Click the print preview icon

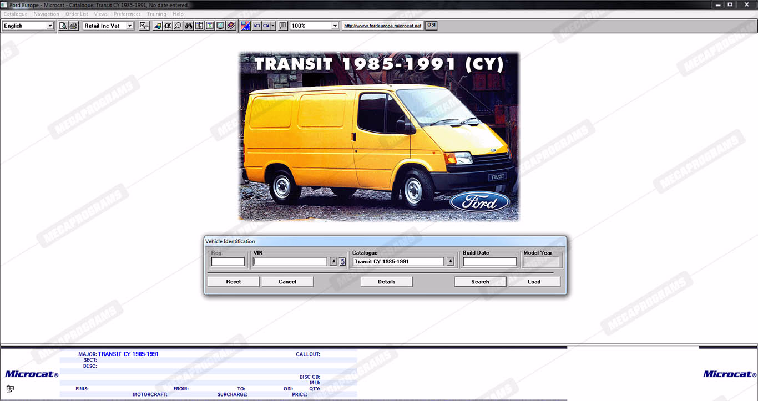coord(63,26)
